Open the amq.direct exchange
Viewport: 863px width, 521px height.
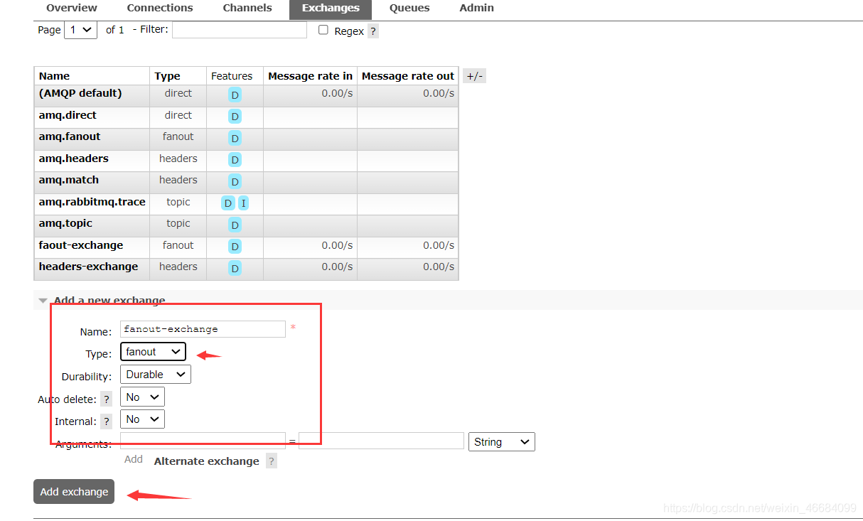point(68,115)
